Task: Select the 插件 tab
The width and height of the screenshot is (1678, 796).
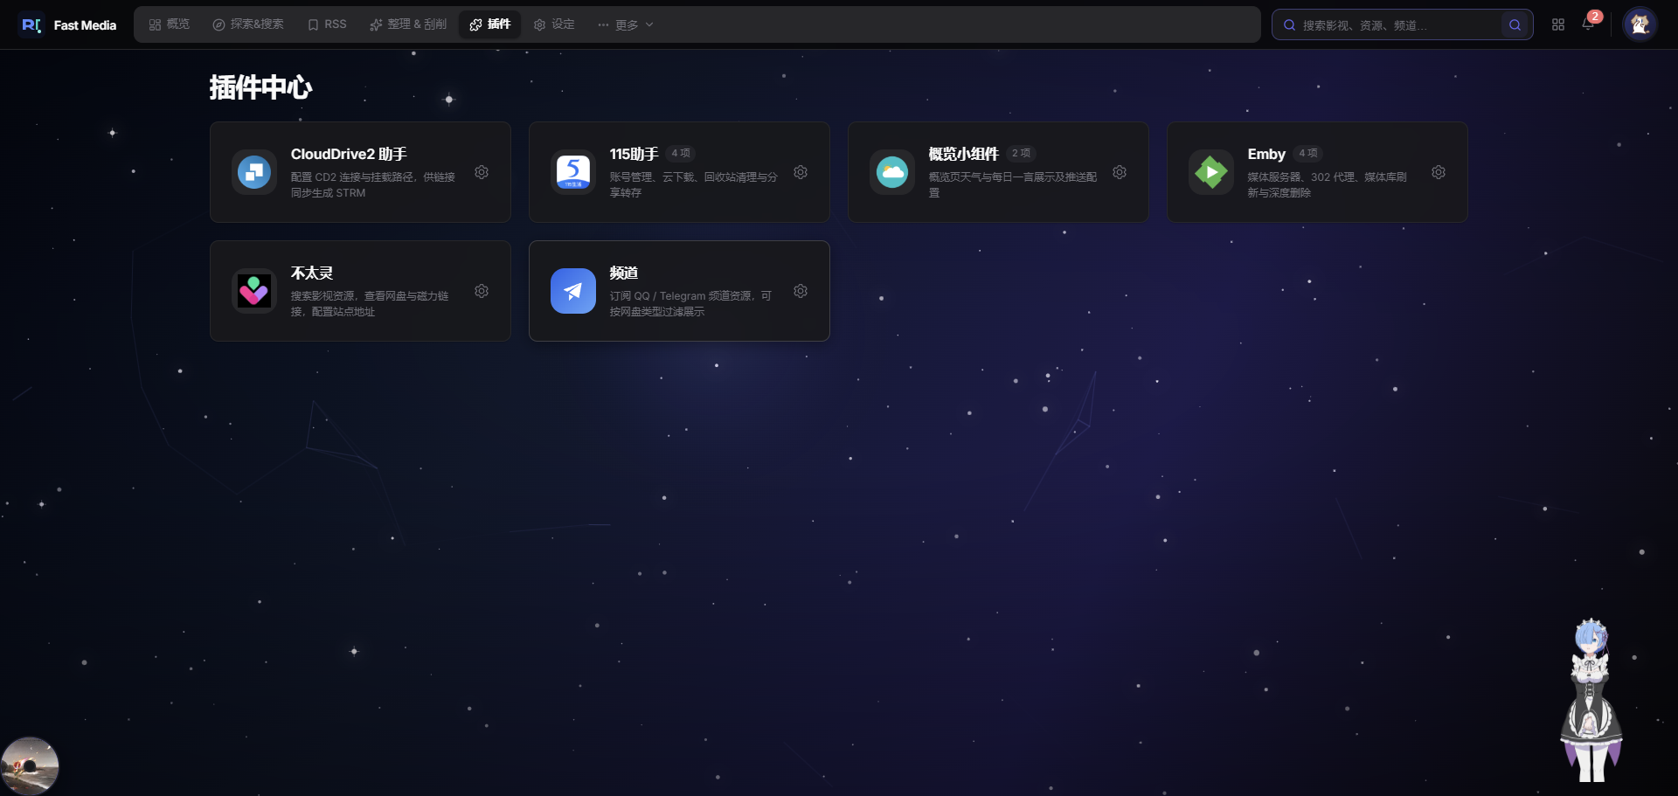Action: pyautogui.click(x=489, y=24)
